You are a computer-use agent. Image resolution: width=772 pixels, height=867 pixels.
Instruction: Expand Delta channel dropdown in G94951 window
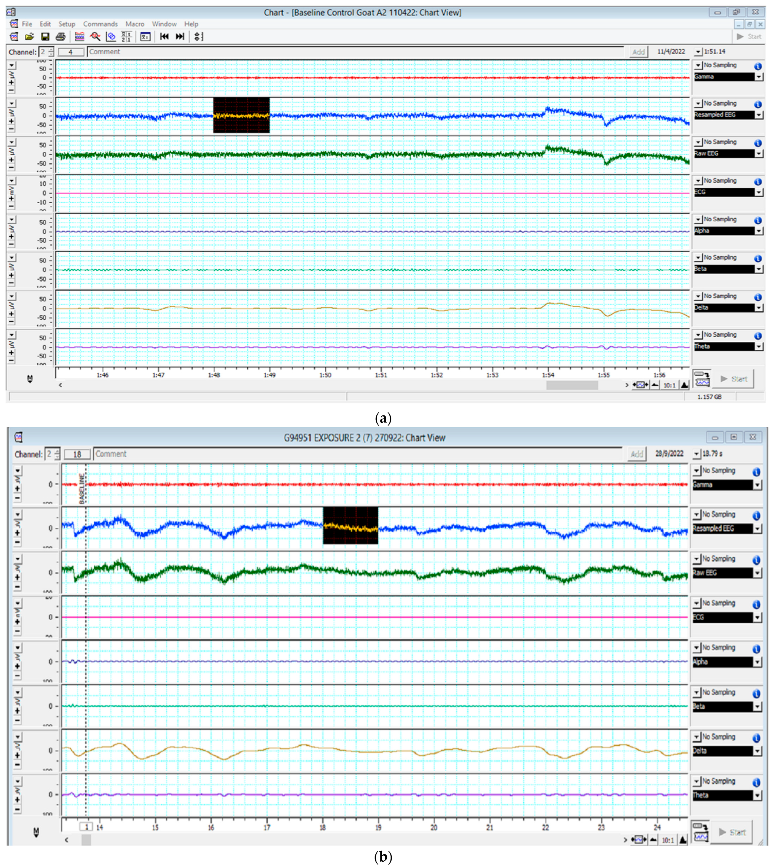point(757,751)
